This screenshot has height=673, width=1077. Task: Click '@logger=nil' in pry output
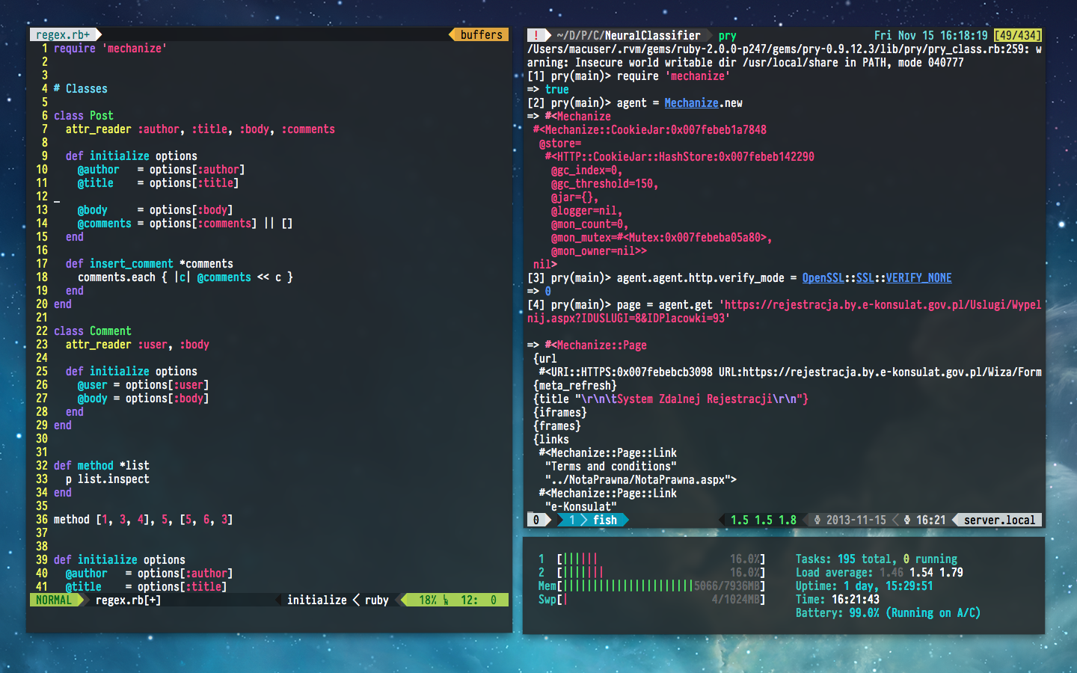click(586, 210)
